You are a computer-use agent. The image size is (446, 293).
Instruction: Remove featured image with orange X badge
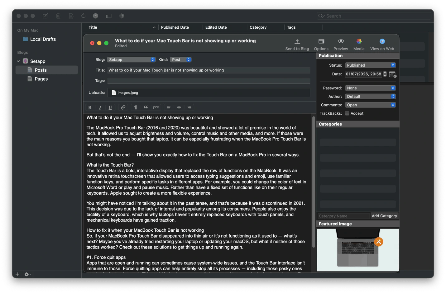(x=378, y=242)
